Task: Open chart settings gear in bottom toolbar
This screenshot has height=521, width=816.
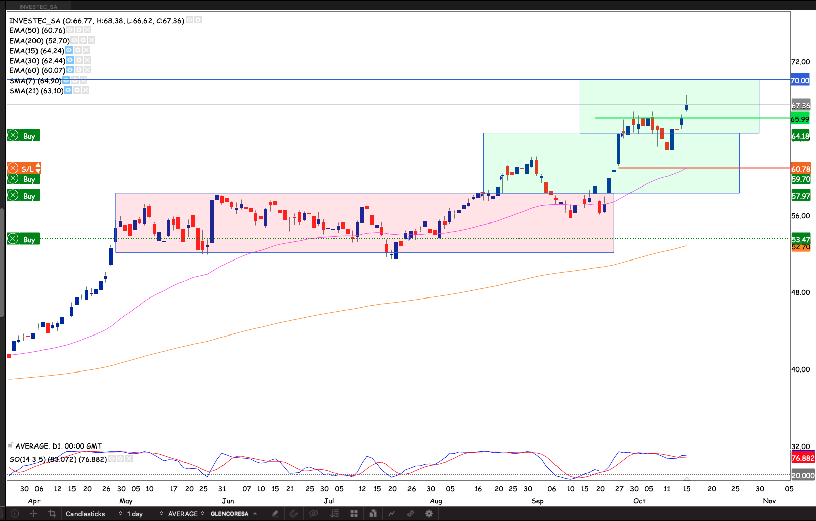Action: point(429,514)
